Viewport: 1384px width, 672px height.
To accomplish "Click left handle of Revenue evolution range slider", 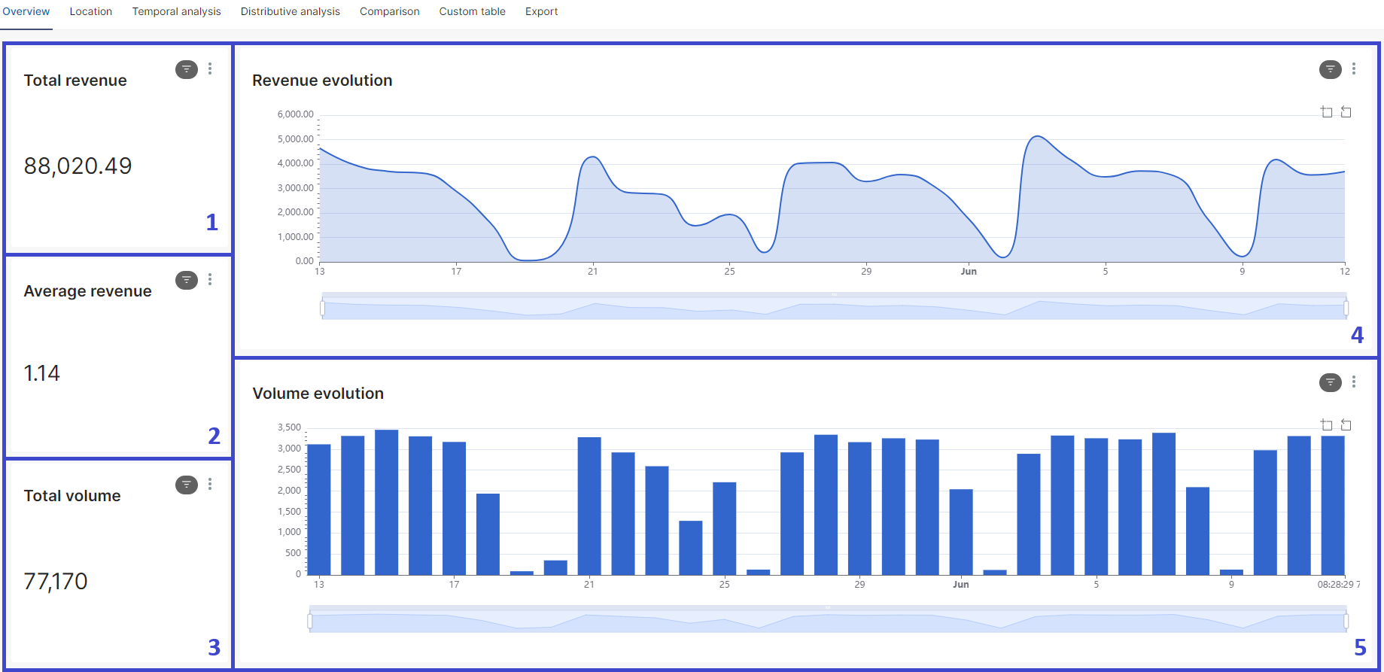I will coord(322,308).
